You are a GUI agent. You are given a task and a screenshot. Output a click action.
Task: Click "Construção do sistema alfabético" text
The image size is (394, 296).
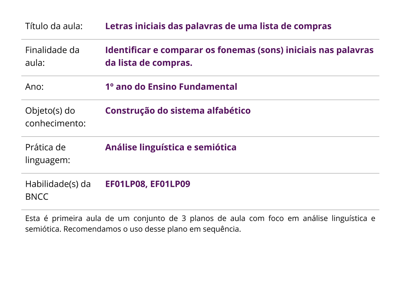pos(178,111)
